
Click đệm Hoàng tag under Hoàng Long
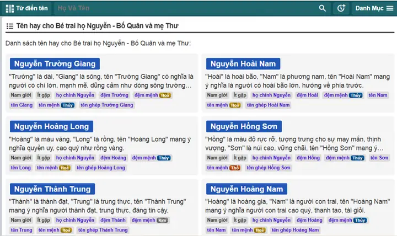(113, 158)
